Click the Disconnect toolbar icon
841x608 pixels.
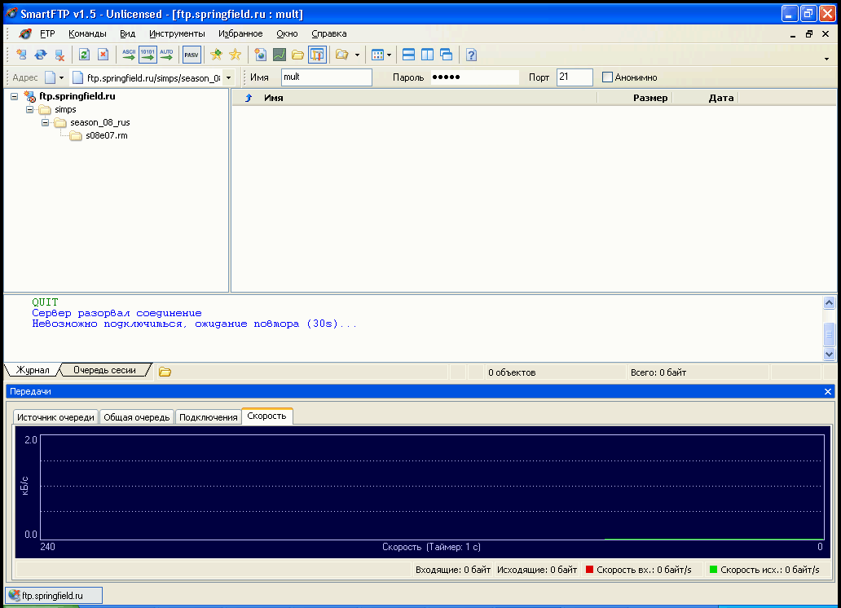59,55
